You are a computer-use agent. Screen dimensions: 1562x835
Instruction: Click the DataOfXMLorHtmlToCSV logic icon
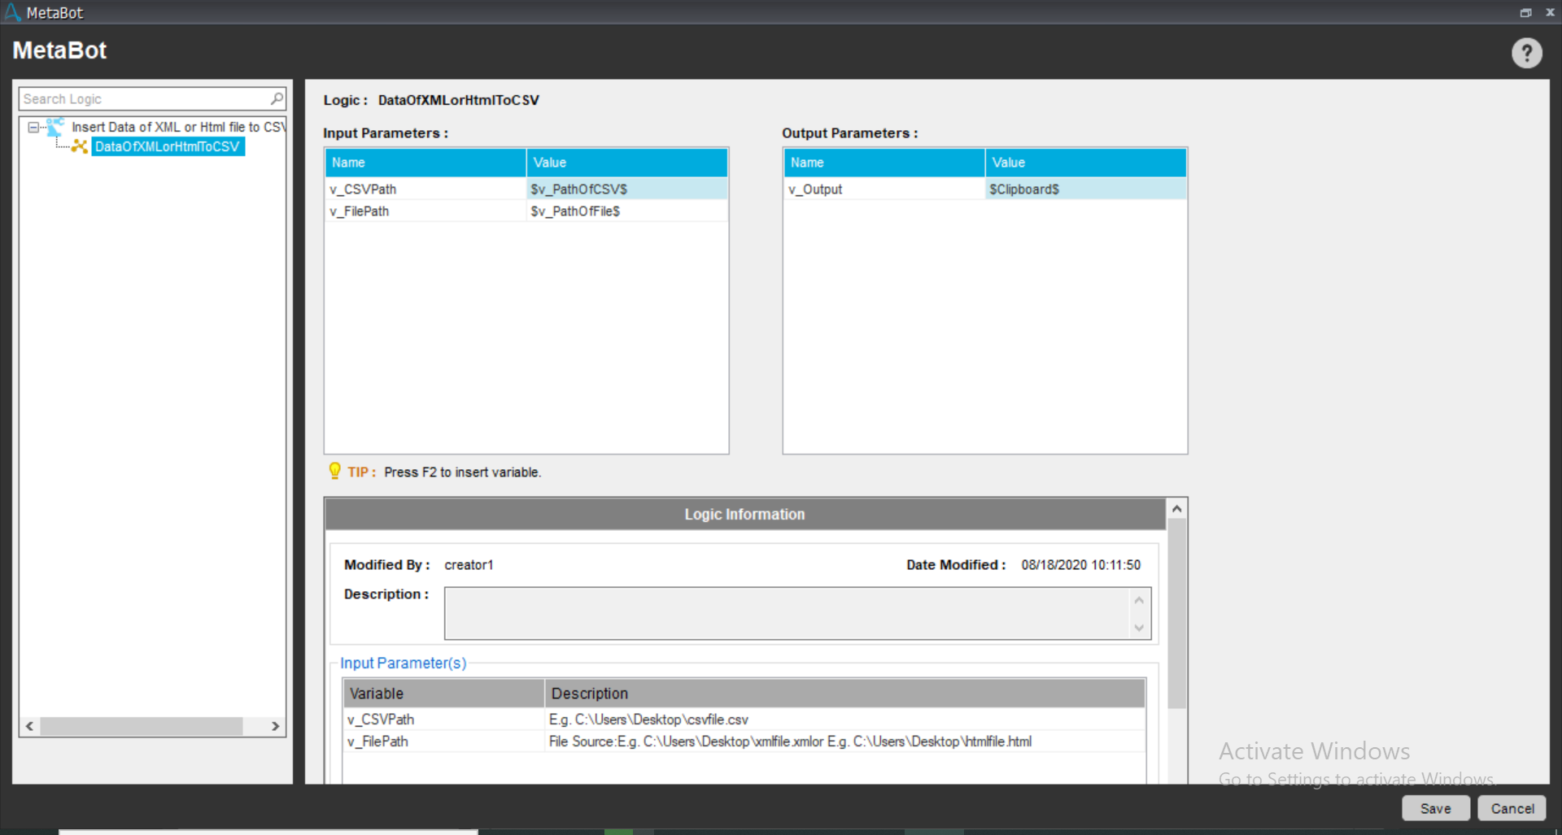click(x=80, y=146)
